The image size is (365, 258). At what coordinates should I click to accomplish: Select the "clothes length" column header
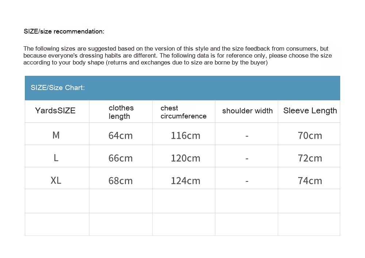pos(121,112)
